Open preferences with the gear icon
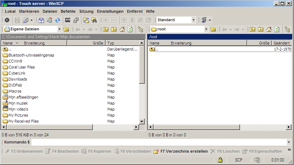 pos(7,20)
